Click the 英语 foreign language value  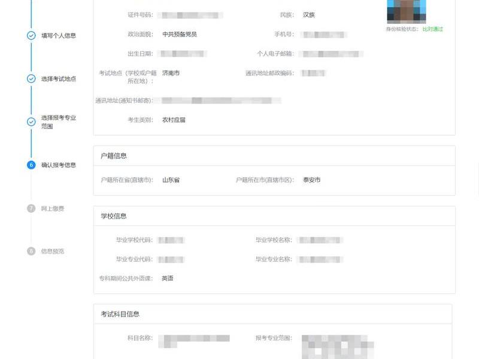[168, 278]
